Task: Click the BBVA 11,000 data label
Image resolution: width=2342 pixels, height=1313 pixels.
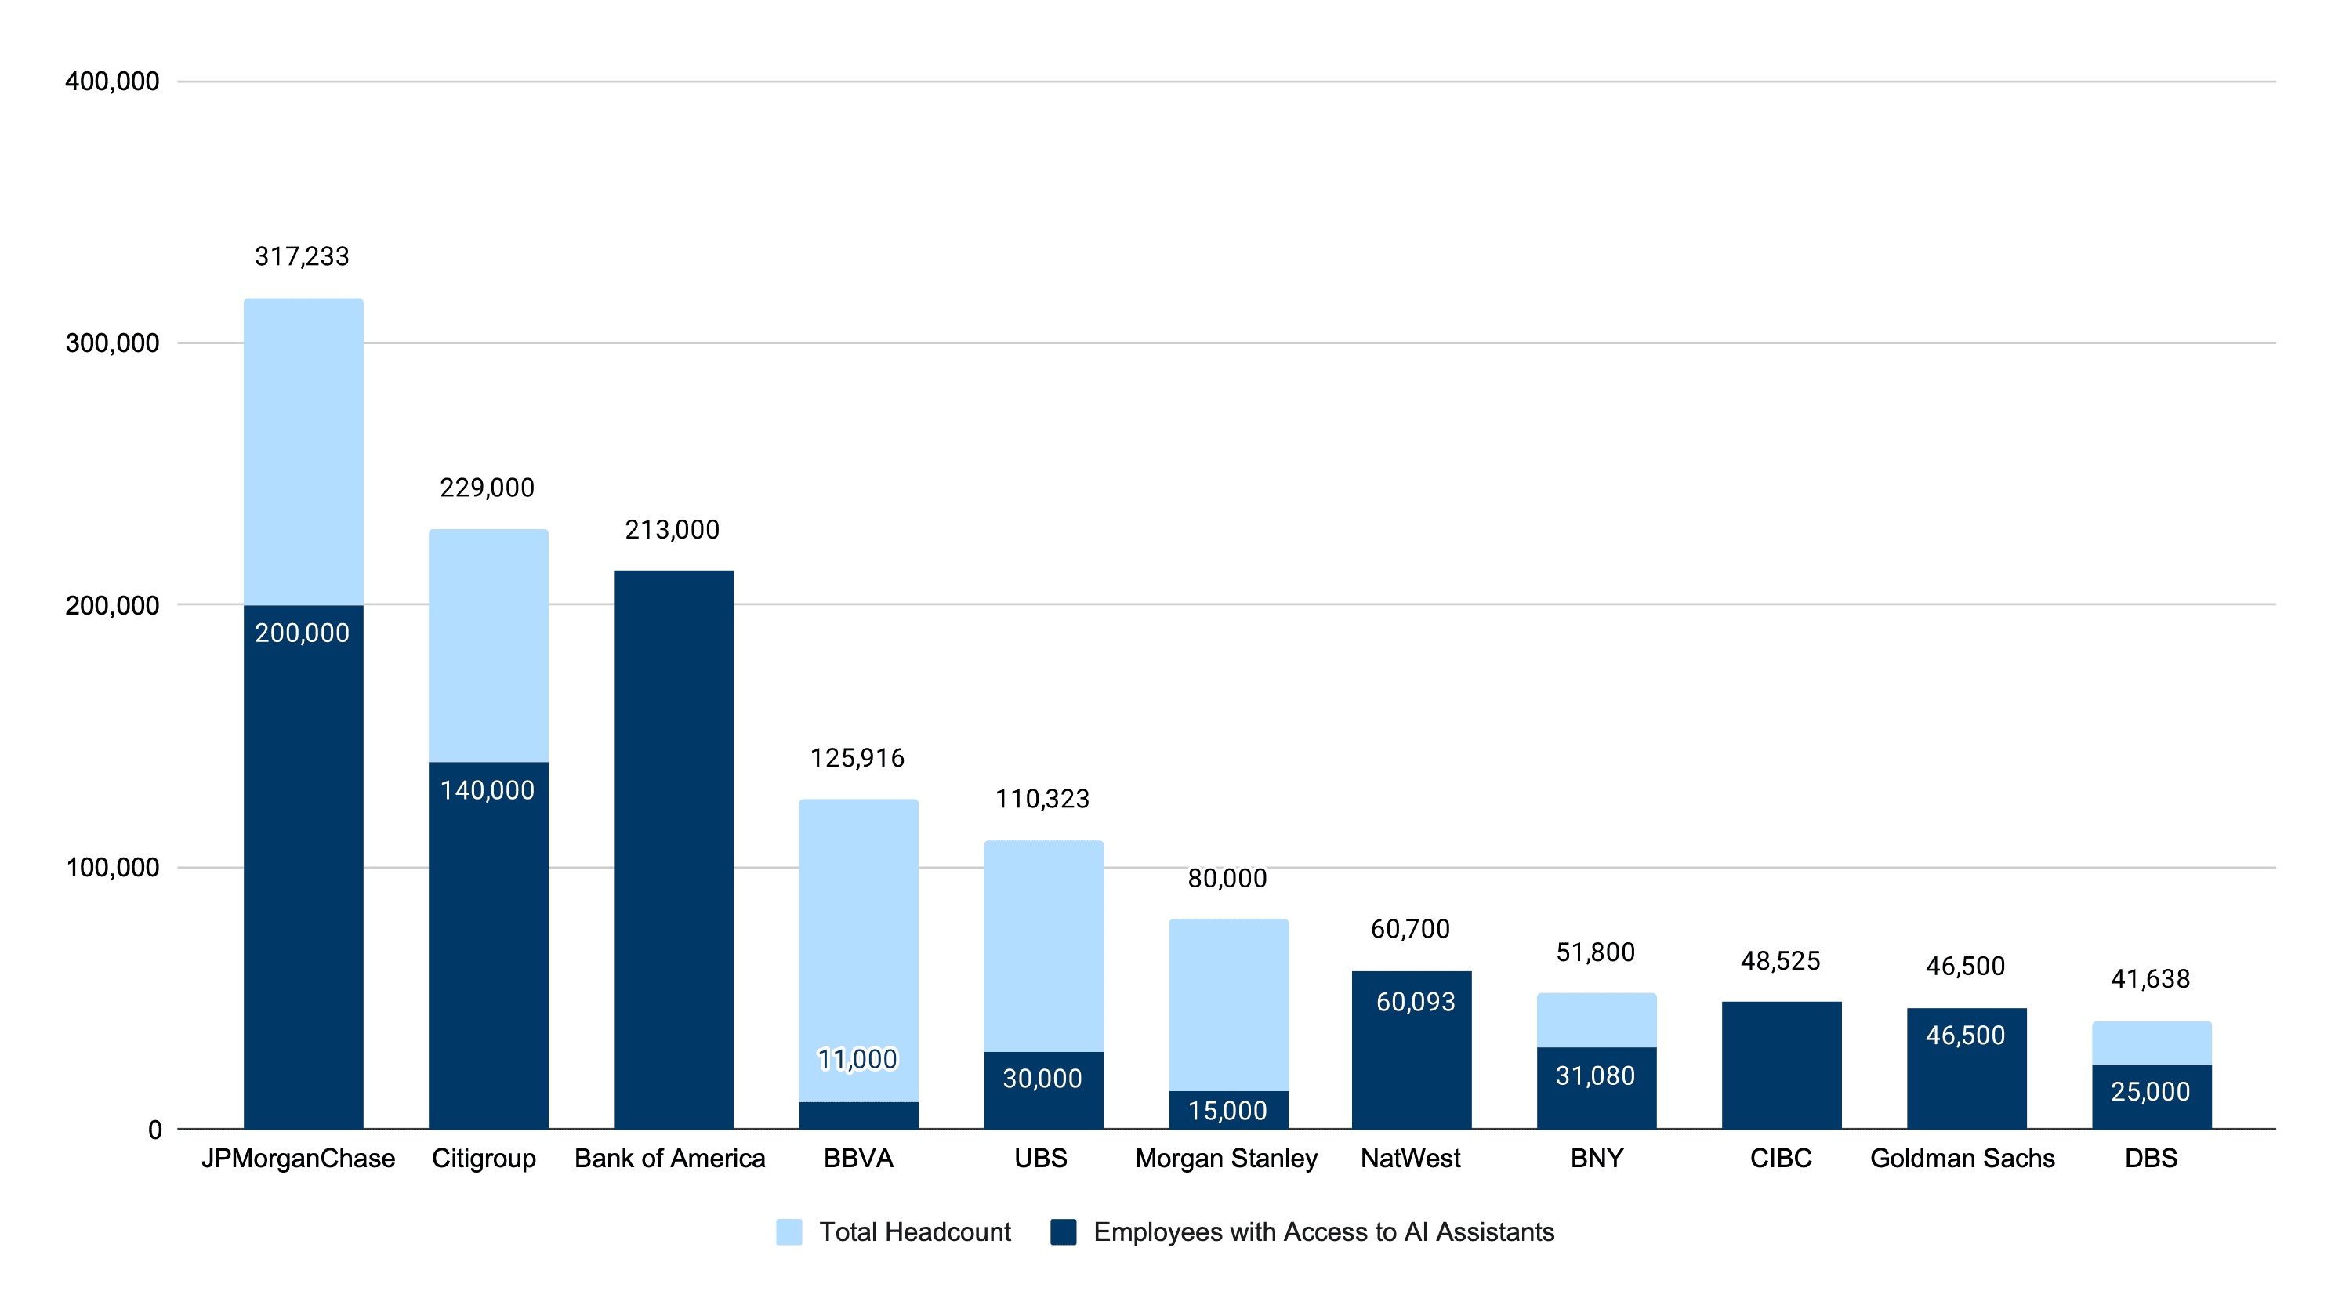Action: (857, 1059)
